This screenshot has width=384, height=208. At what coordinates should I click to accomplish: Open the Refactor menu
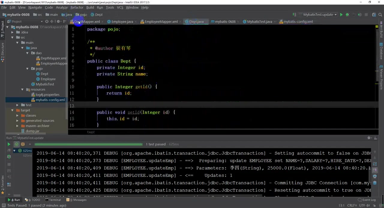[x=77, y=7]
